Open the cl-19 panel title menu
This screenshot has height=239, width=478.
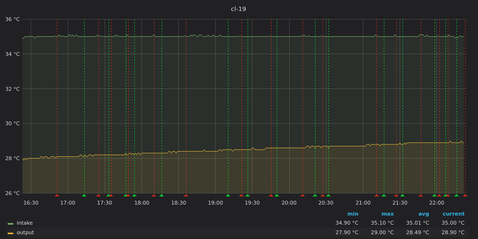pos(239,9)
